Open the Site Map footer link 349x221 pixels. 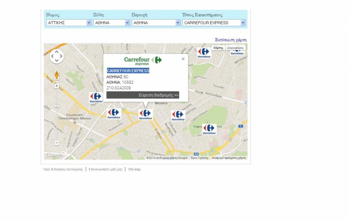click(x=134, y=169)
